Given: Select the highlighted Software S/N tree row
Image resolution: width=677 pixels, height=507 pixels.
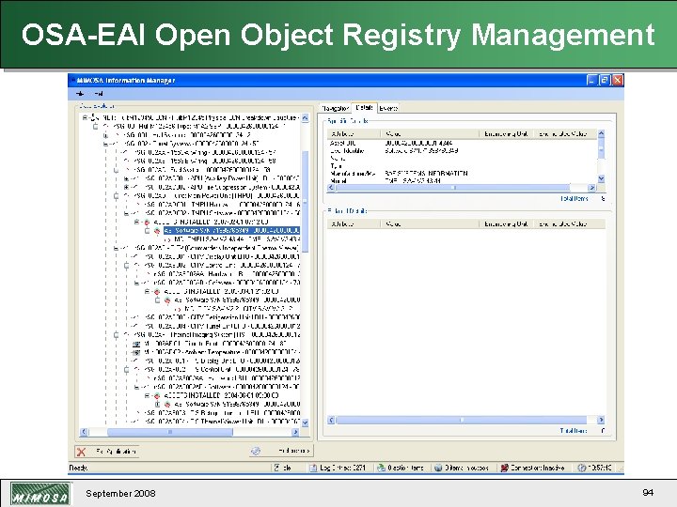Looking at the screenshot, I should click(x=231, y=231).
